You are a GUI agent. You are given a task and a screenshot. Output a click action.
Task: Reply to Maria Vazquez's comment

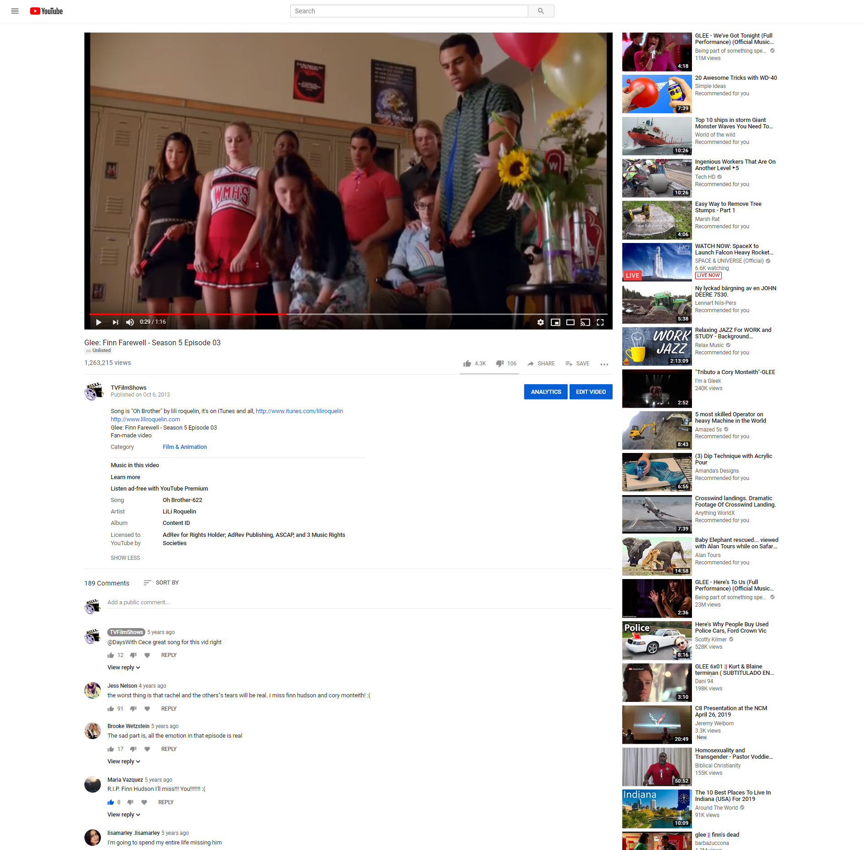[x=166, y=802]
